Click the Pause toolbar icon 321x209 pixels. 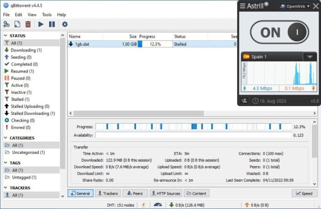pyautogui.click(x=52, y=24)
